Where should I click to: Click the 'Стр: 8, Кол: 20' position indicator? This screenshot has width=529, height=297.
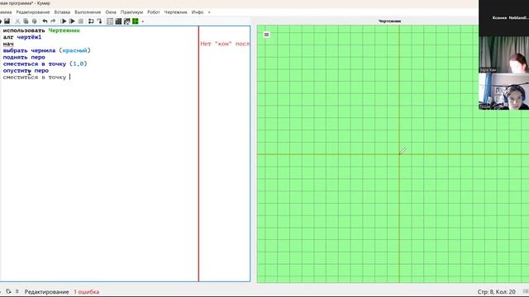(496, 292)
